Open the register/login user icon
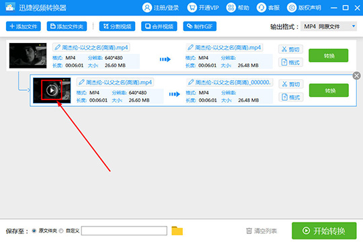363x242 pixels. click(147, 8)
